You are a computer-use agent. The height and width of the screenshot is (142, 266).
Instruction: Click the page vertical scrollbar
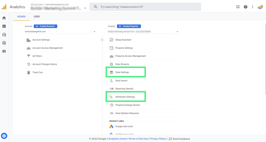pyautogui.click(x=265, y=59)
